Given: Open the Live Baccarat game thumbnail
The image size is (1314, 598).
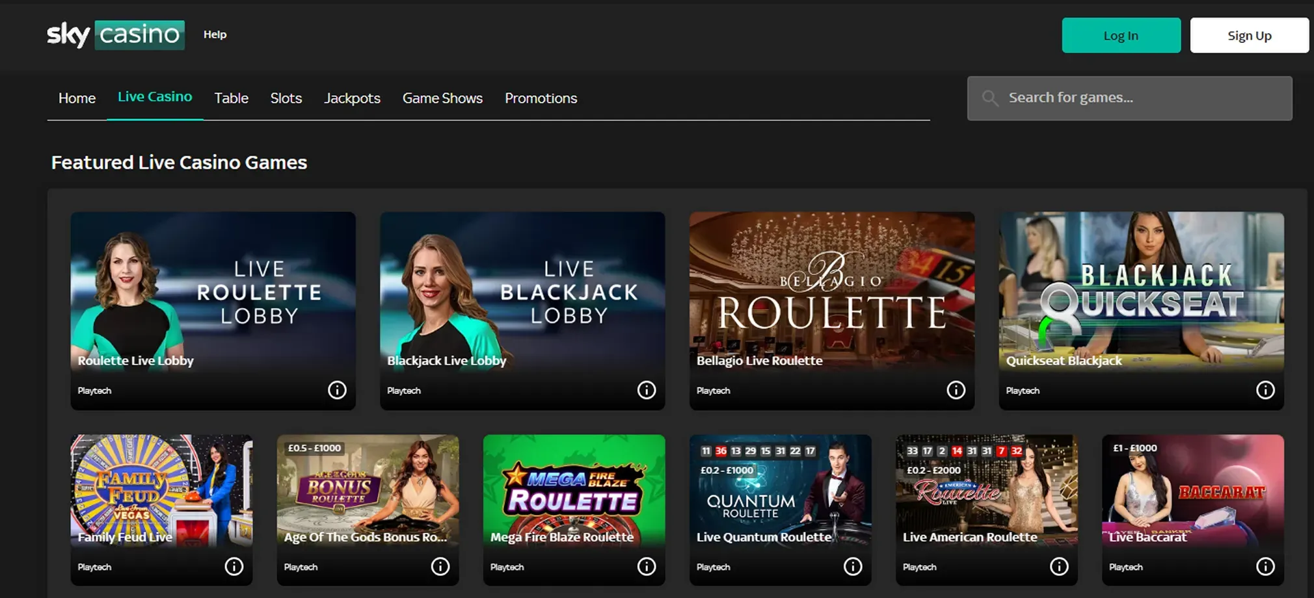Looking at the screenshot, I should coord(1193,491).
